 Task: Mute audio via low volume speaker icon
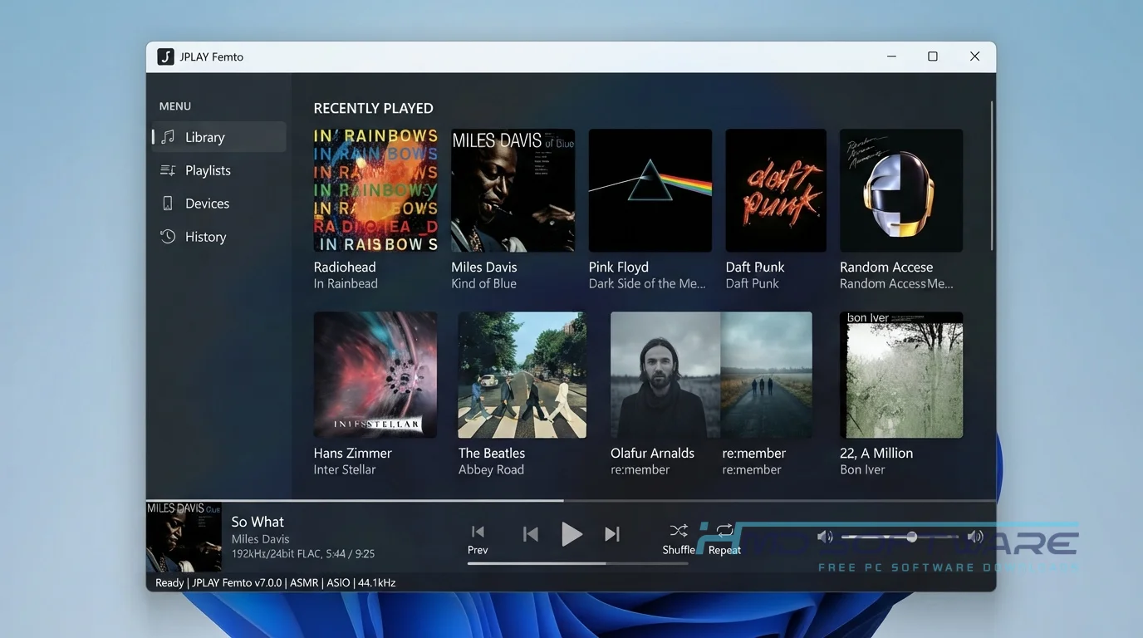point(825,537)
